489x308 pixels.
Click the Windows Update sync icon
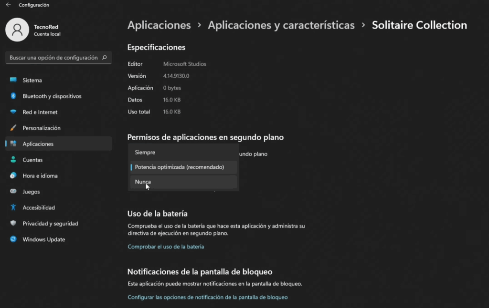coord(13,239)
